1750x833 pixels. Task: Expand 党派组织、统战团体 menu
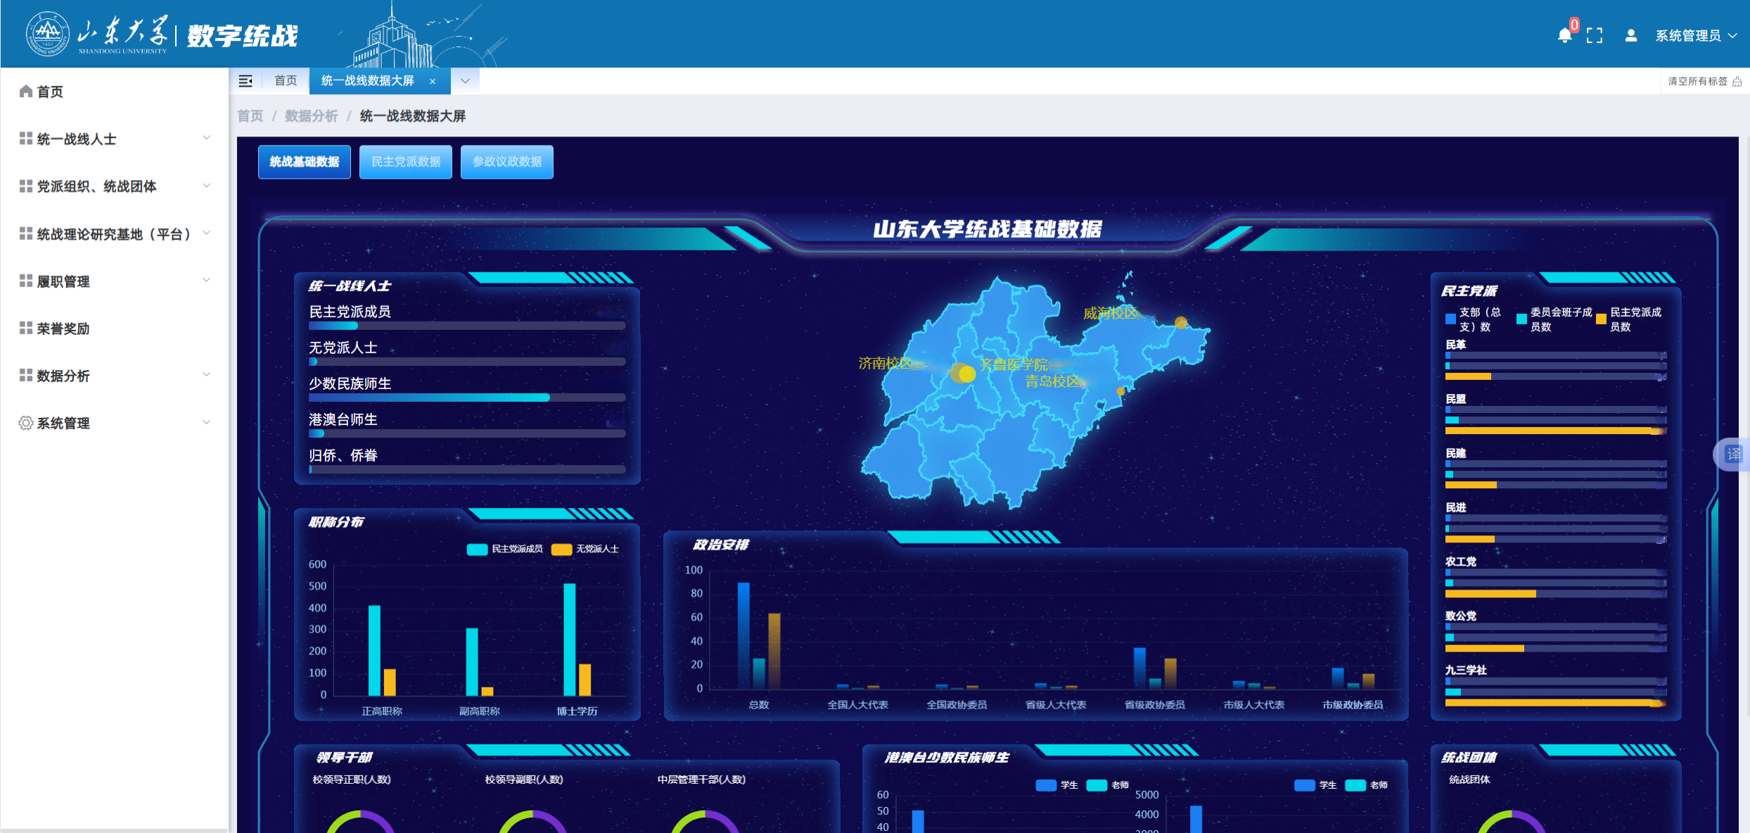[x=114, y=186]
